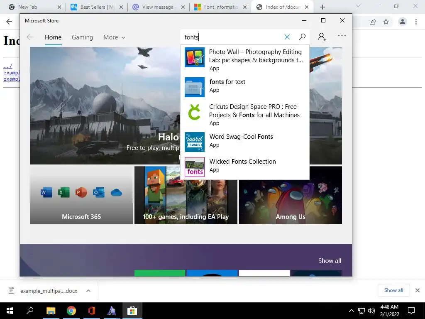Open 100+ games including EA Play tile
Screen dimensions: 425x319
click(x=186, y=195)
